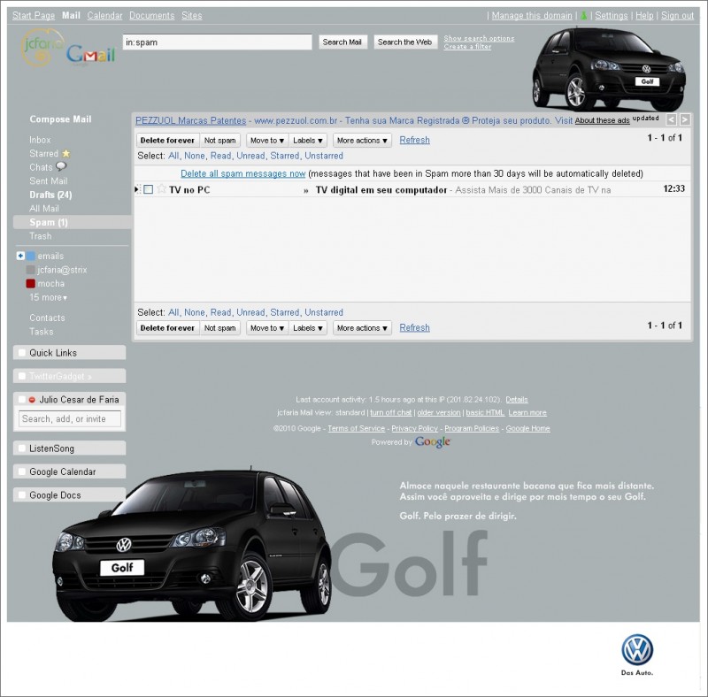Toggle the Julio Cesar de Faria chat box

[21, 399]
